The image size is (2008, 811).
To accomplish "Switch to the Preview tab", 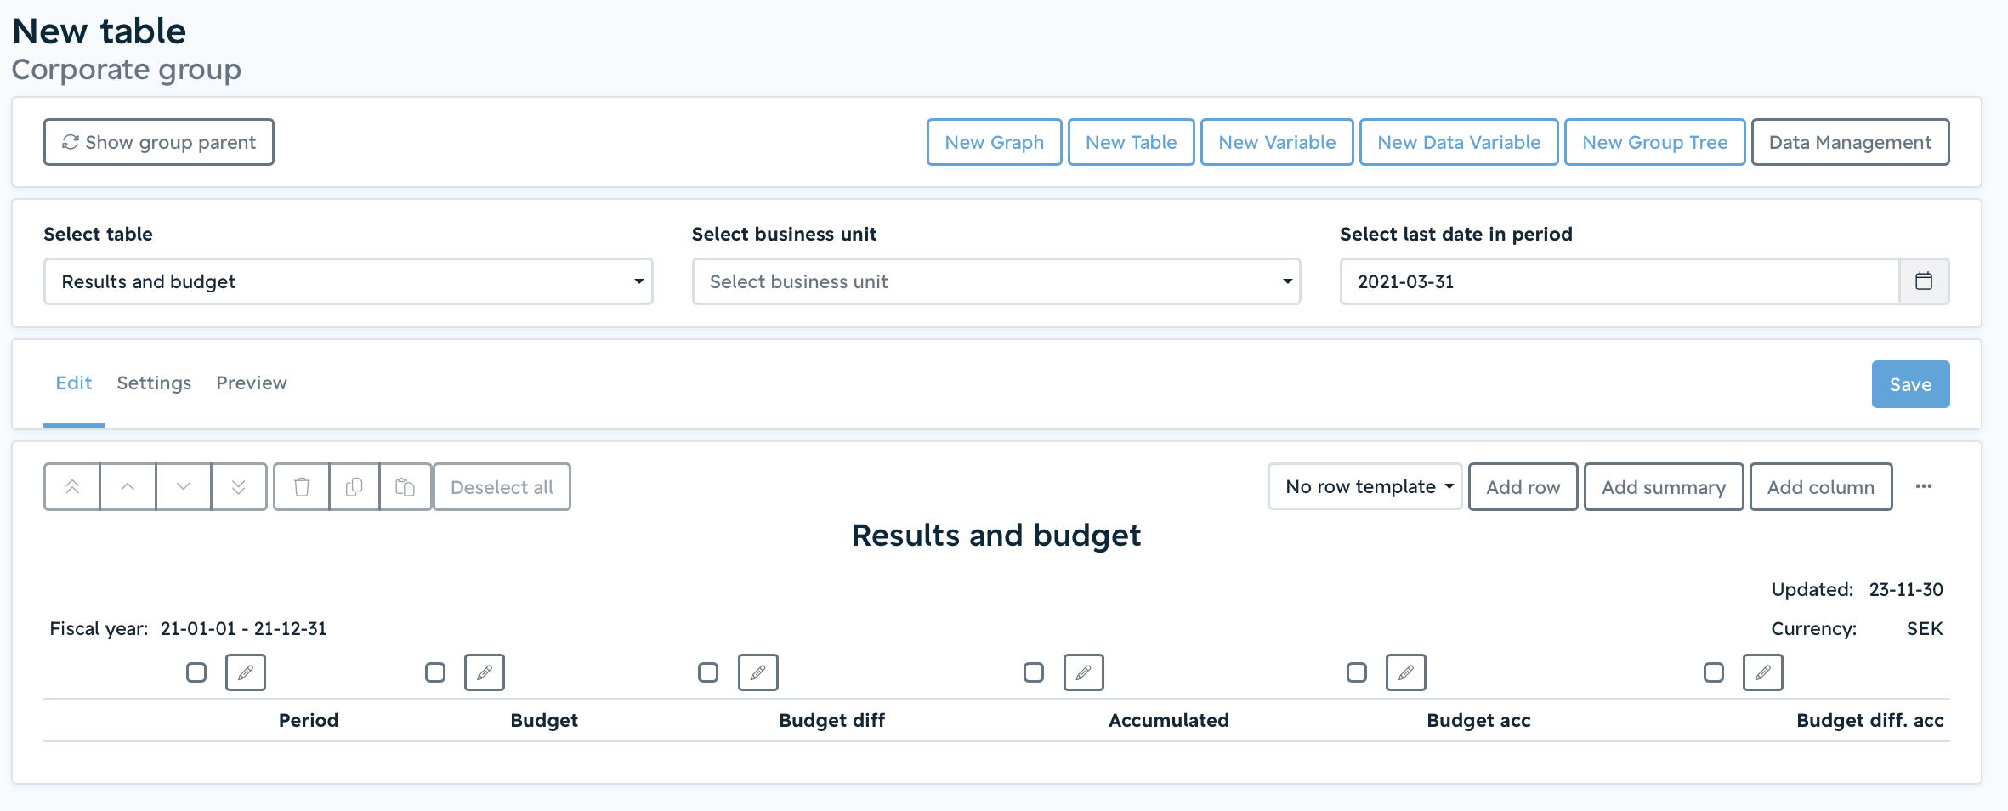I will tap(252, 383).
